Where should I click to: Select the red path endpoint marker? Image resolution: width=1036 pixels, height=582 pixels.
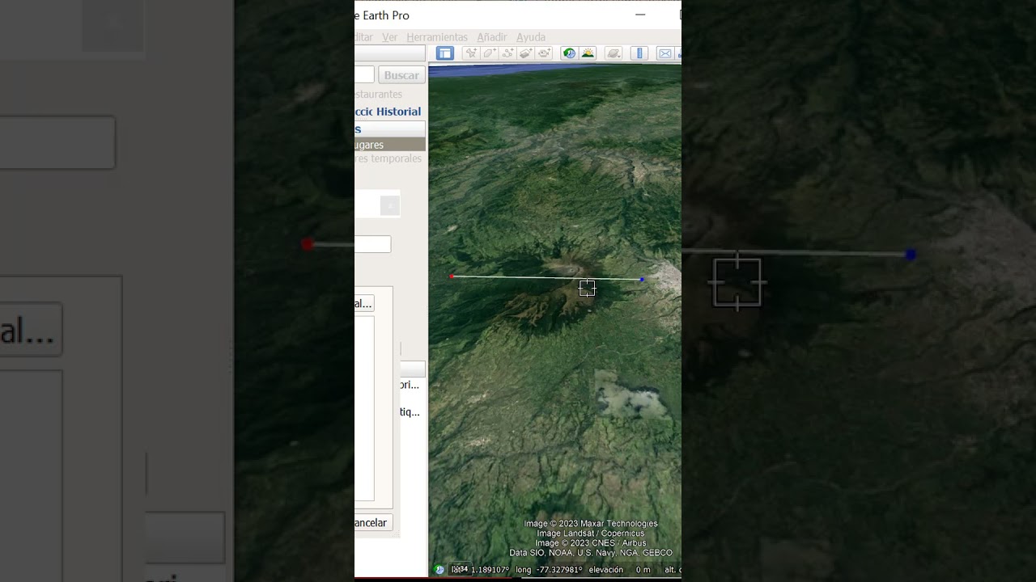pyautogui.click(x=452, y=276)
